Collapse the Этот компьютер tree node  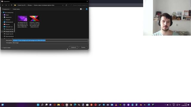point(2,12)
